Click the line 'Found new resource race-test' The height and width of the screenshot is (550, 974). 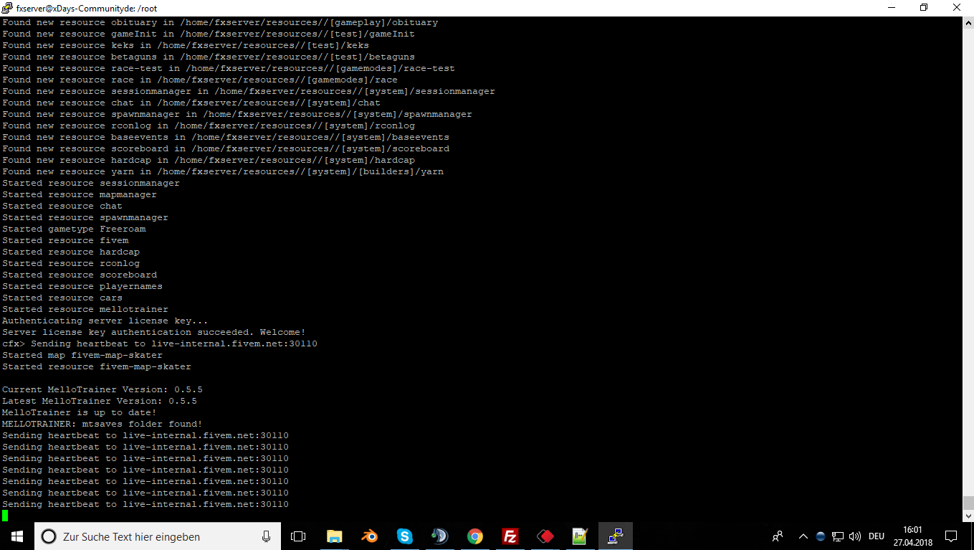229,68
